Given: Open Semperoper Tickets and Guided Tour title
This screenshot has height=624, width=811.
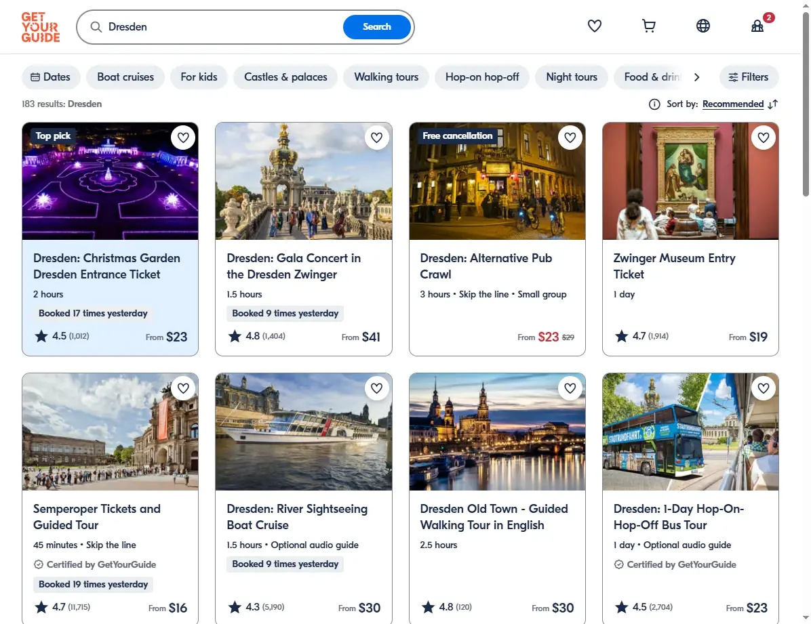Looking at the screenshot, I should pos(97,517).
